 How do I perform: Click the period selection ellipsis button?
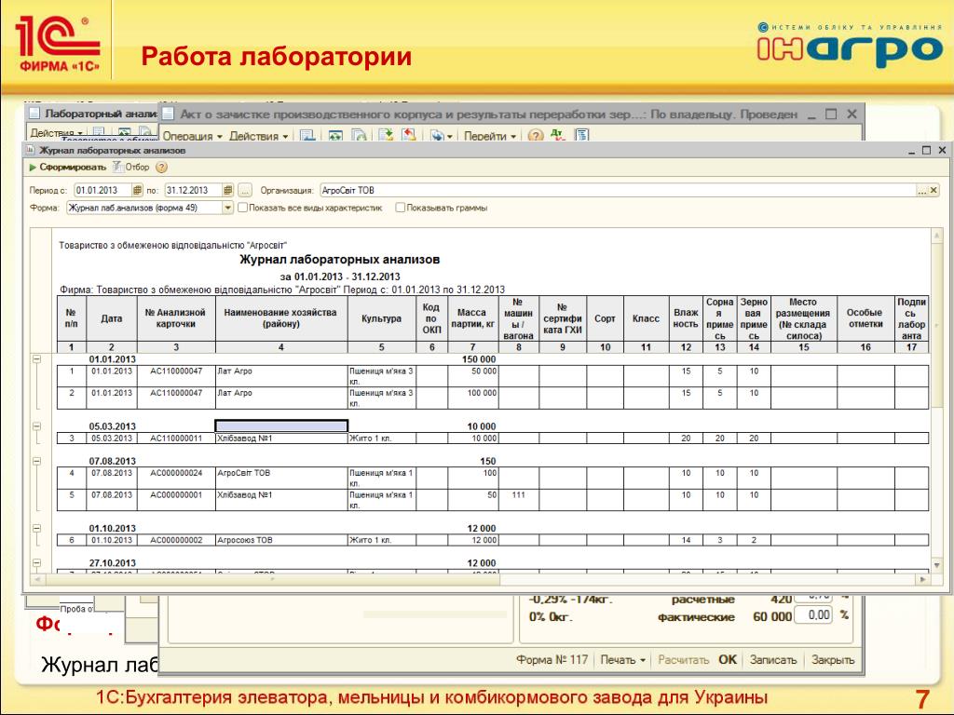[245, 190]
